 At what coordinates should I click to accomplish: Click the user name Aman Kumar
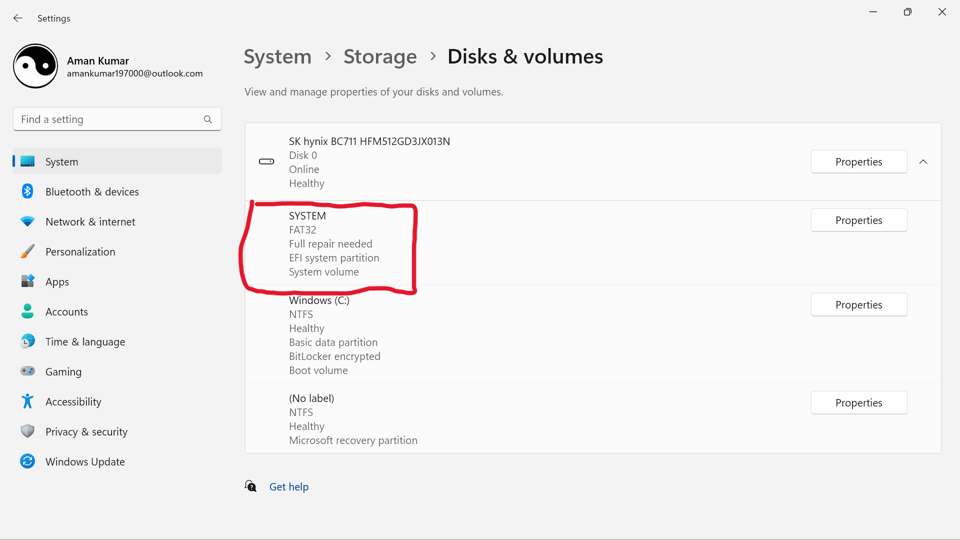pos(98,60)
